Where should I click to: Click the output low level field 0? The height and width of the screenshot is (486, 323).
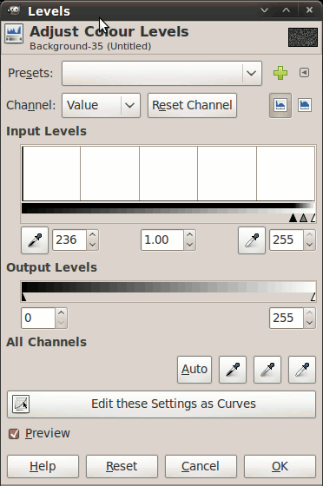click(x=38, y=318)
